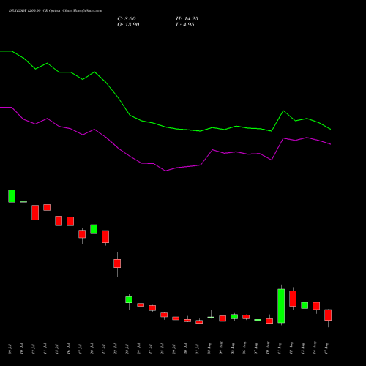Click the tall green candle on 11 Aug
Image resolution: width=366 pixels, height=366 pixels.
[x=281, y=306]
